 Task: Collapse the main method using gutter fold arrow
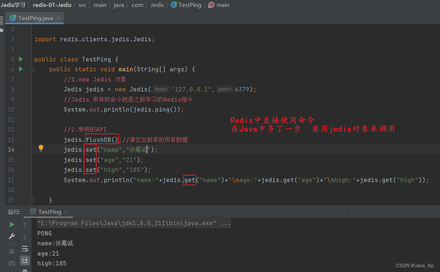coord(31,69)
